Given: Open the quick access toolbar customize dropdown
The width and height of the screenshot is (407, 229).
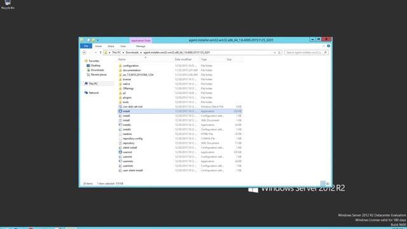Looking at the screenshot, I should 98,40.
